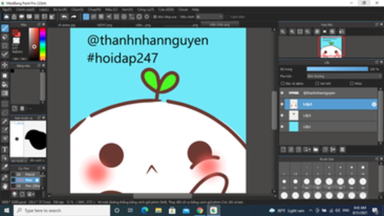
Task: Click the Type here to search box
Action: [62, 210]
